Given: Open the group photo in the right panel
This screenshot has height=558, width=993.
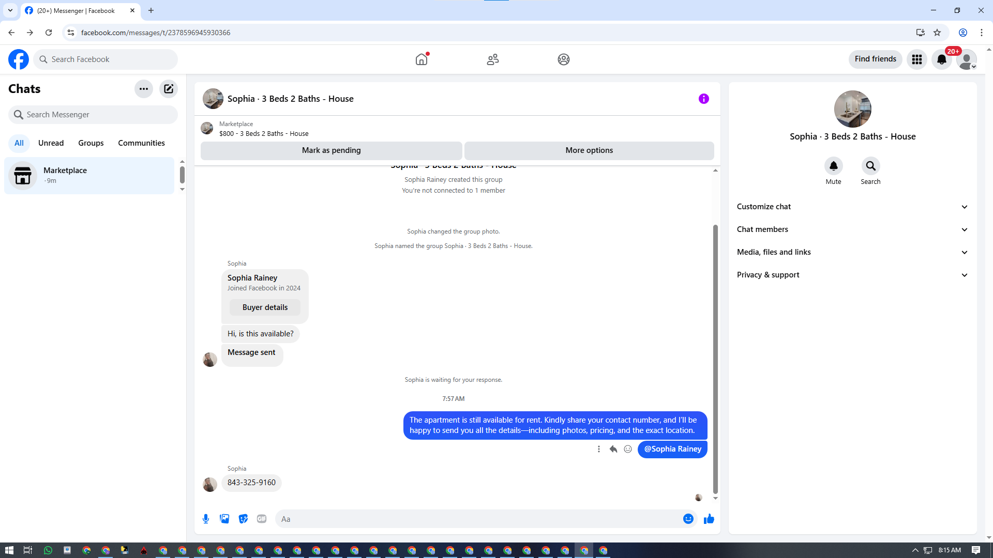Looking at the screenshot, I should click(x=853, y=109).
